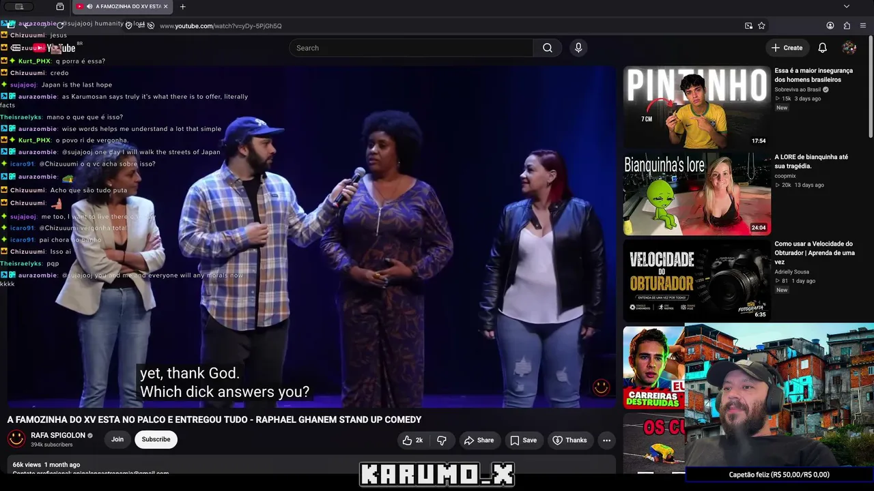Click '394k subscribers' text
Viewport: 874px width, 491px height.
click(x=52, y=445)
